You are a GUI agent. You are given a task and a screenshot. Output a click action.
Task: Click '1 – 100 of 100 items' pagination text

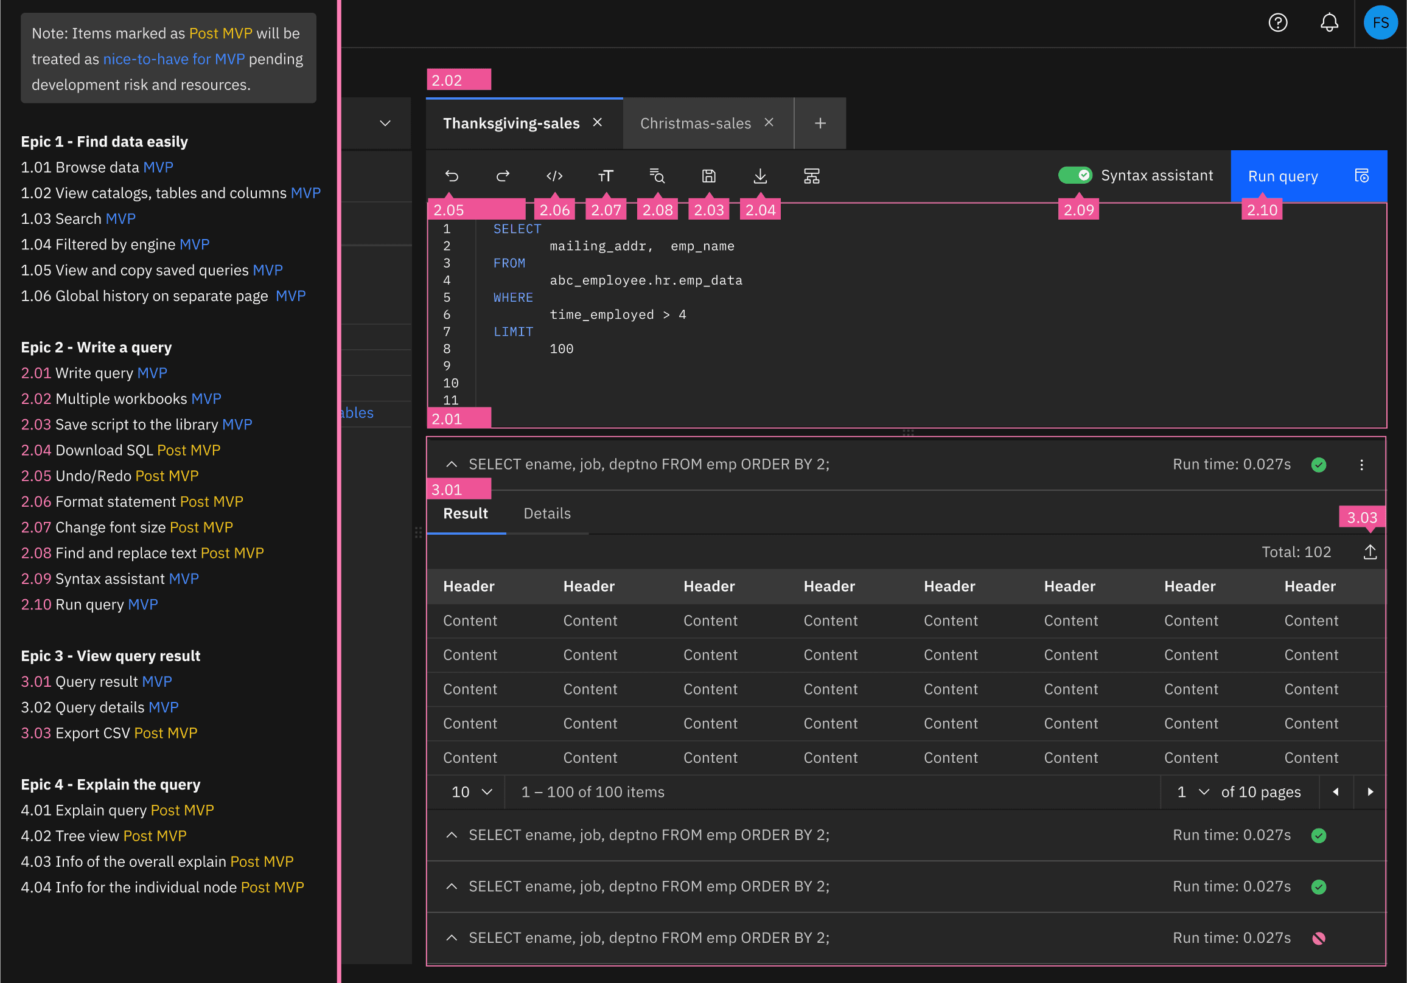tap(593, 792)
